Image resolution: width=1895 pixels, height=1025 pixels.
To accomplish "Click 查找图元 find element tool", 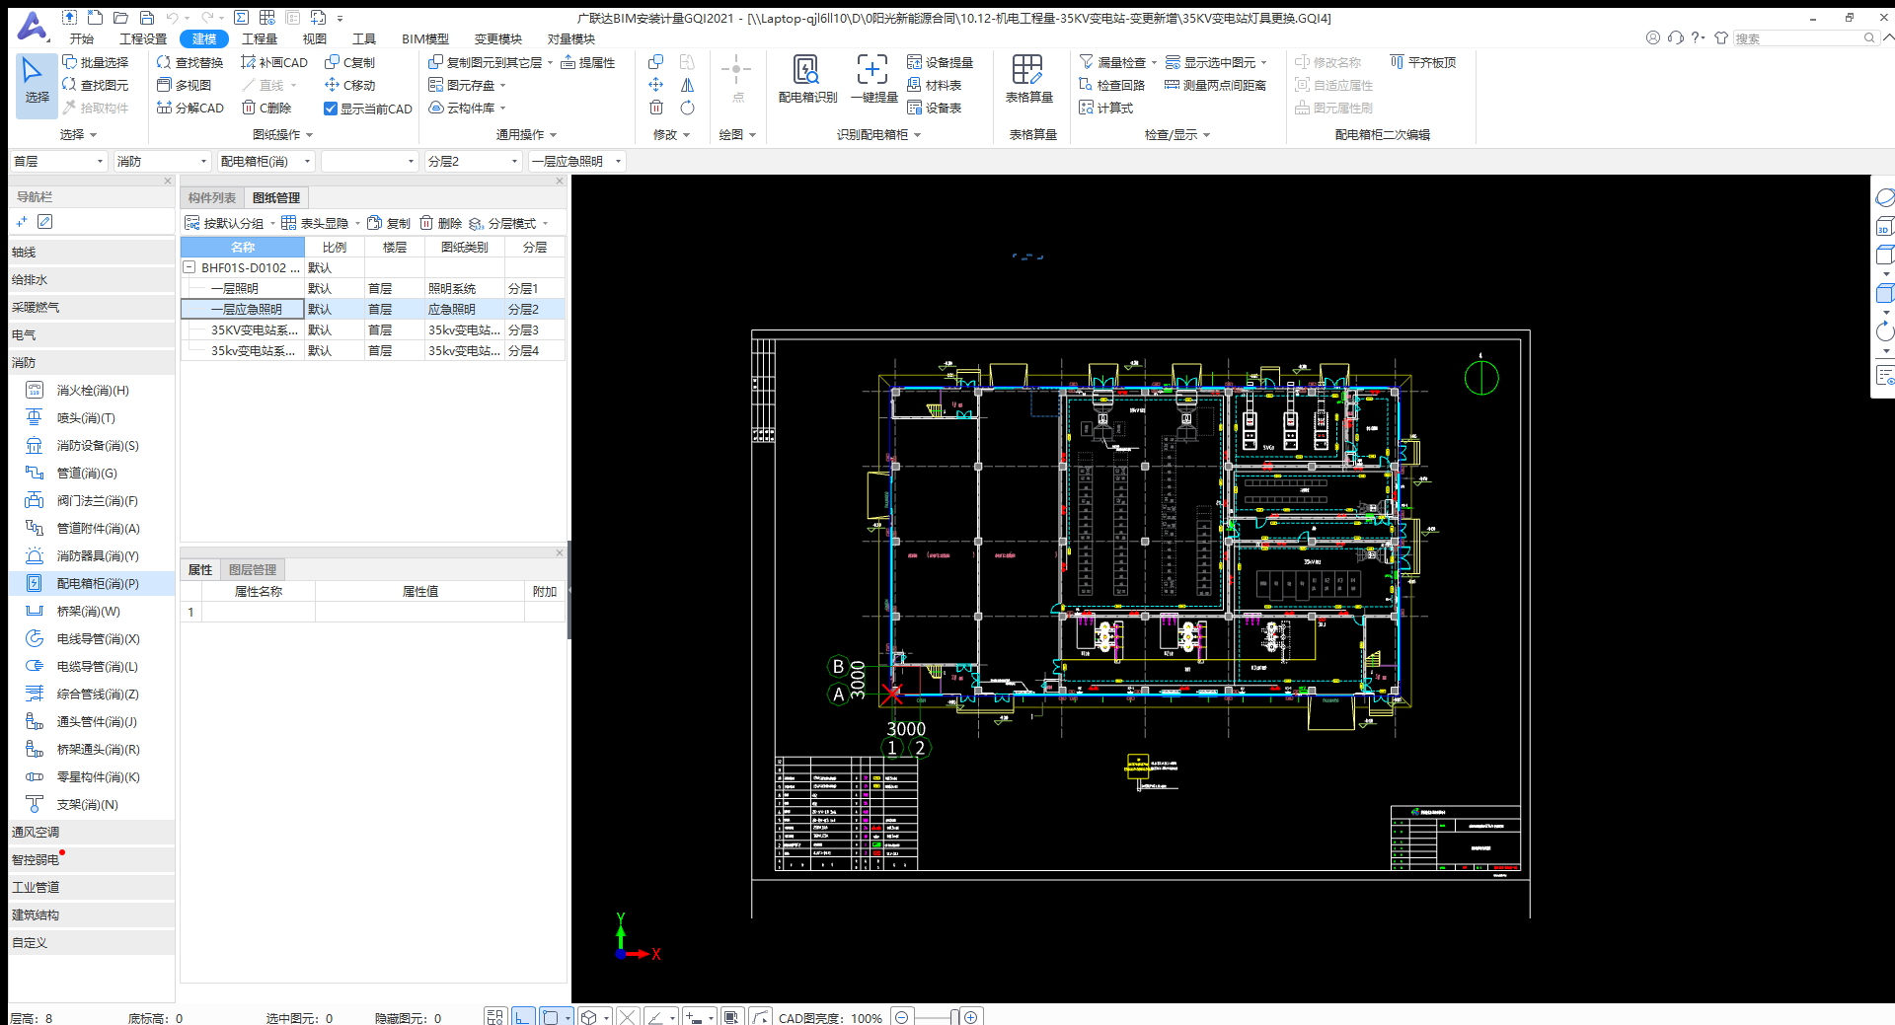I will click(x=96, y=85).
